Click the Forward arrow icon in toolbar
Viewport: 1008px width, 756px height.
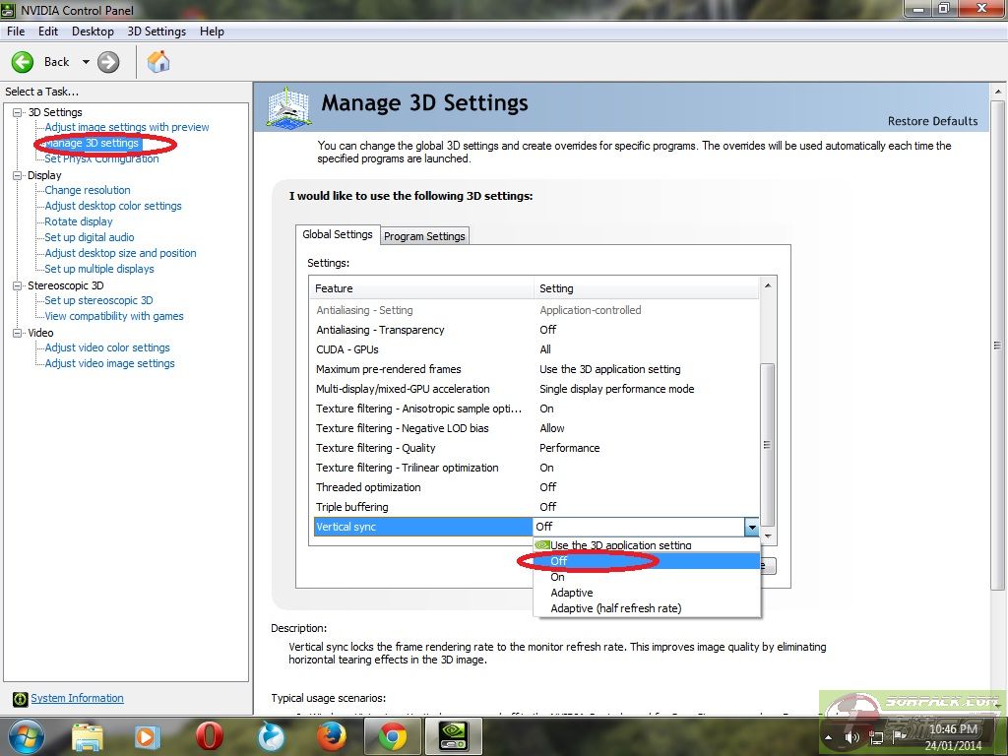(108, 62)
